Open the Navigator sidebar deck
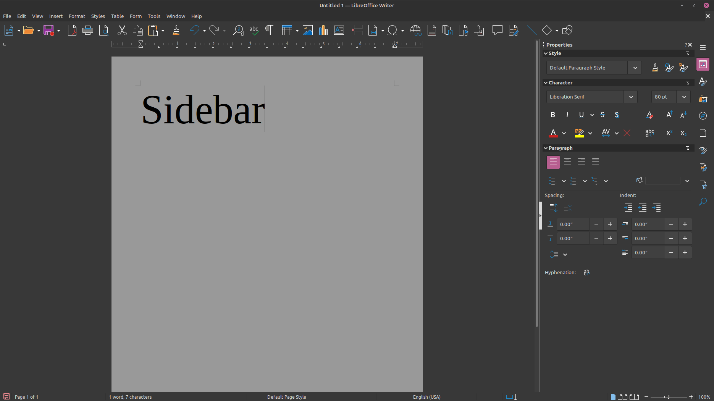Image resolution: width=714 pixels, height=401 pixels. (703, 116)
